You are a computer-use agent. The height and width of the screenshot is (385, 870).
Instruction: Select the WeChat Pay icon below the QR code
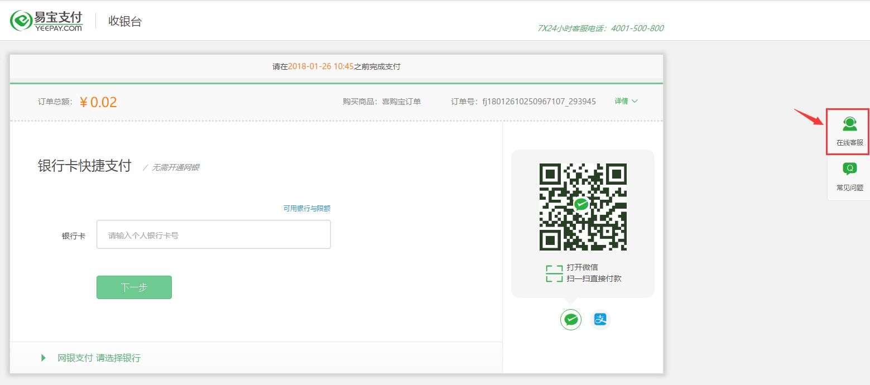tap(571, 320)
